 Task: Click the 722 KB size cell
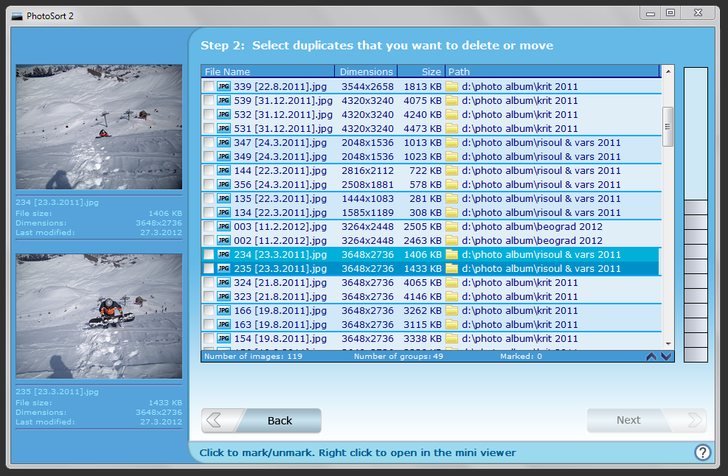[425, 170]
